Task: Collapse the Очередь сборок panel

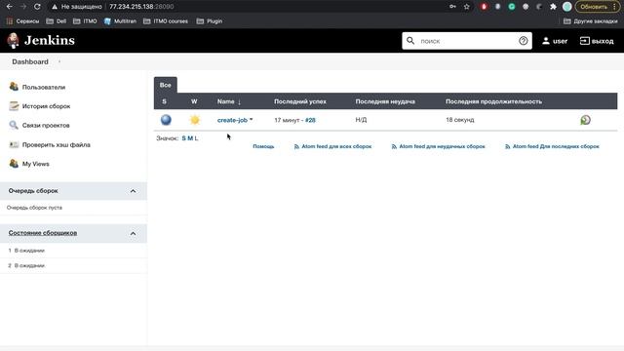Action: 133,191
